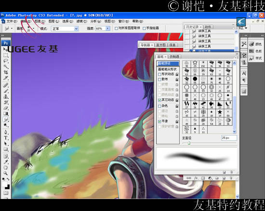The width and height of the screenshot is (265, 211).
Task: Uncheck 平滑 in Brushes panel
Action: [159, 122]
